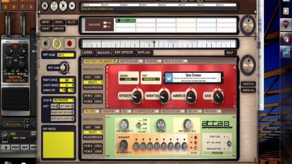
Task: Click the Delete All button
Action: point(248,84)
